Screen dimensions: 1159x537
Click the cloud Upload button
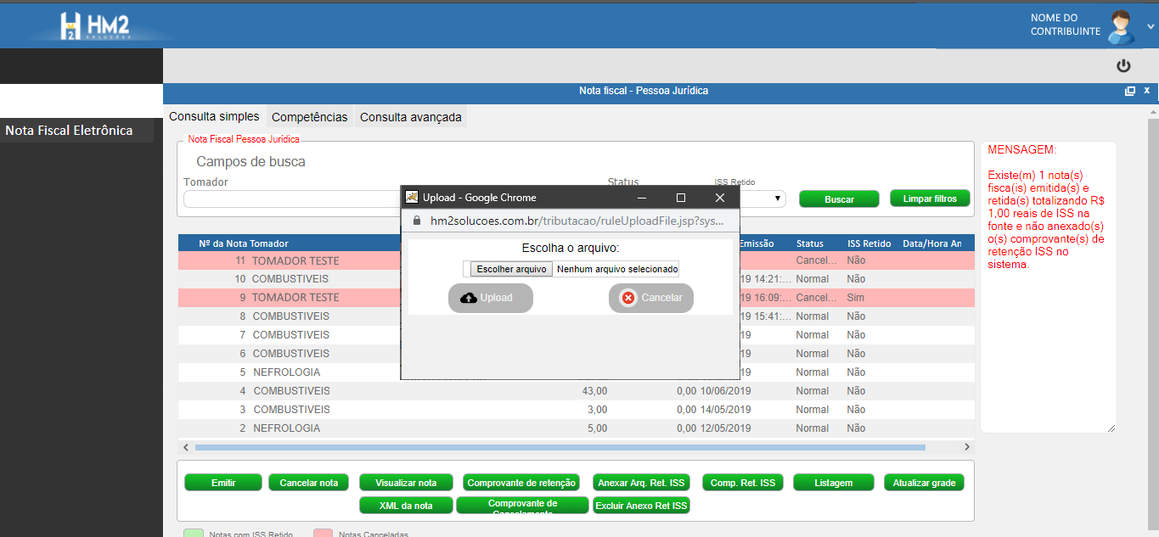pyautogui.click(x=490, y=298)
